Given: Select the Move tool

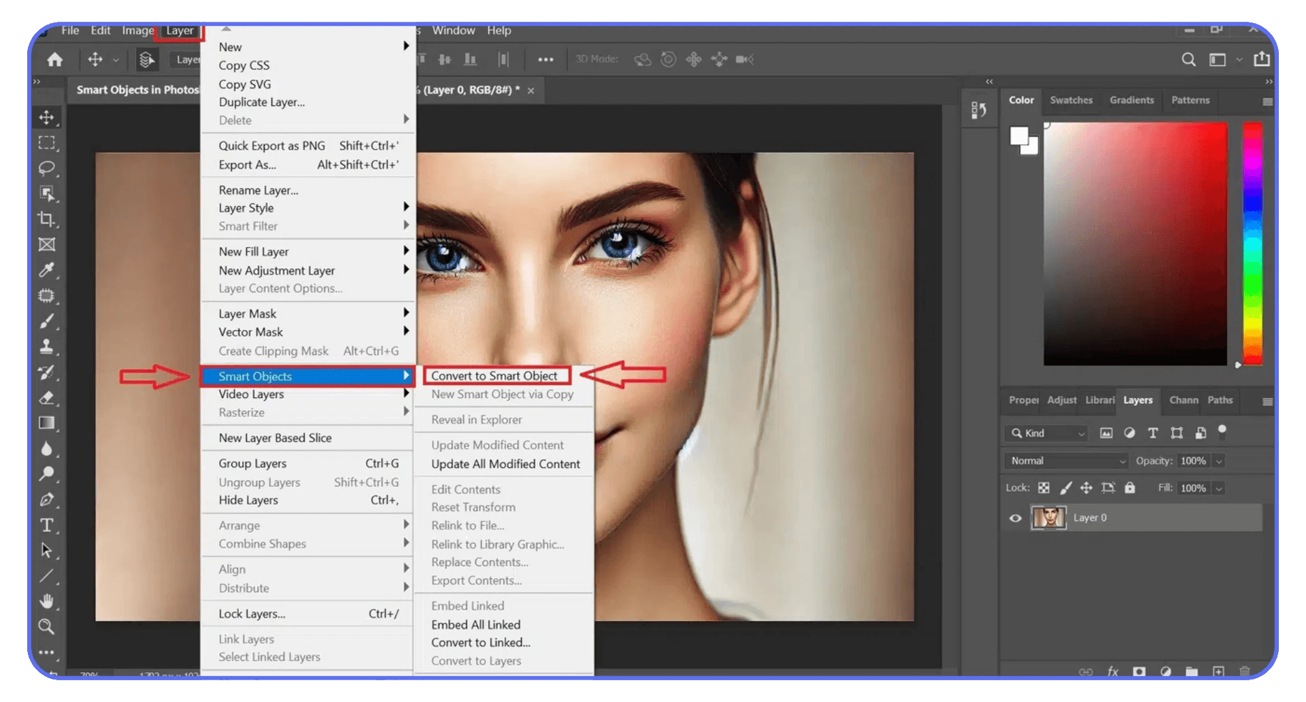Looking at the screenshot, I should [47, 117].
